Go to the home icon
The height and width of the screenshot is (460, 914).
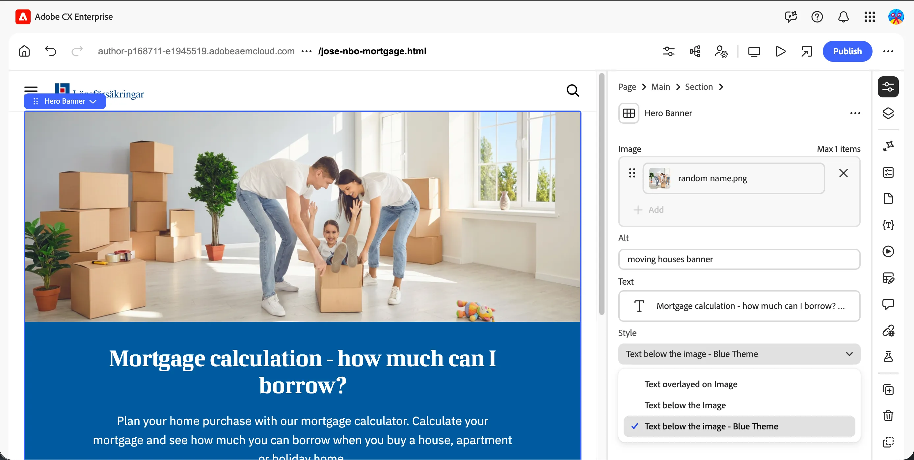[x=24, y=51]
